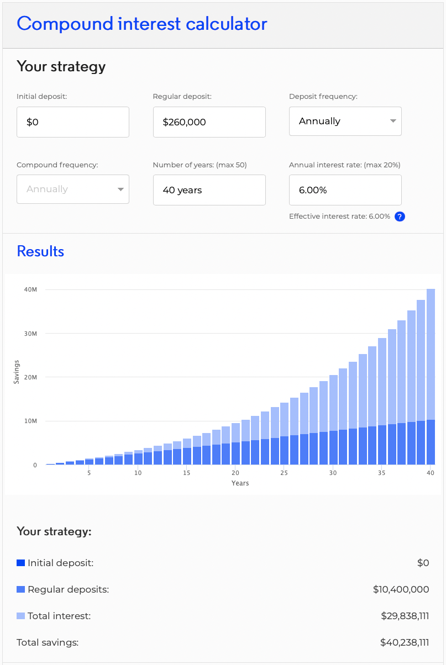Click the Regular deposits blue legend square
Screen dimensions: 446x665
click(21, 589)
